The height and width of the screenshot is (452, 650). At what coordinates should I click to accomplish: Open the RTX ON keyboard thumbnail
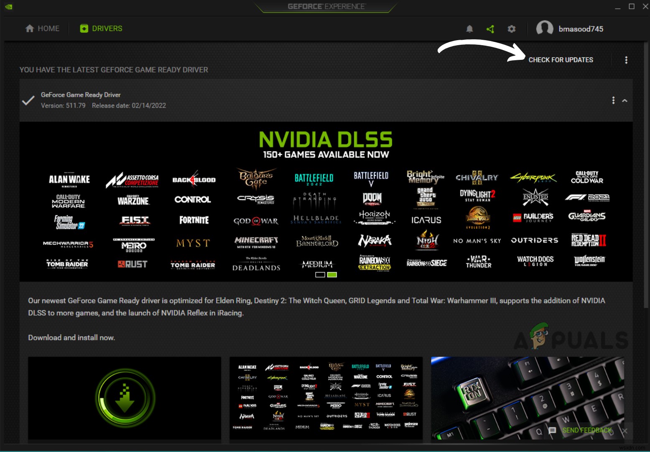coord(528,398)
